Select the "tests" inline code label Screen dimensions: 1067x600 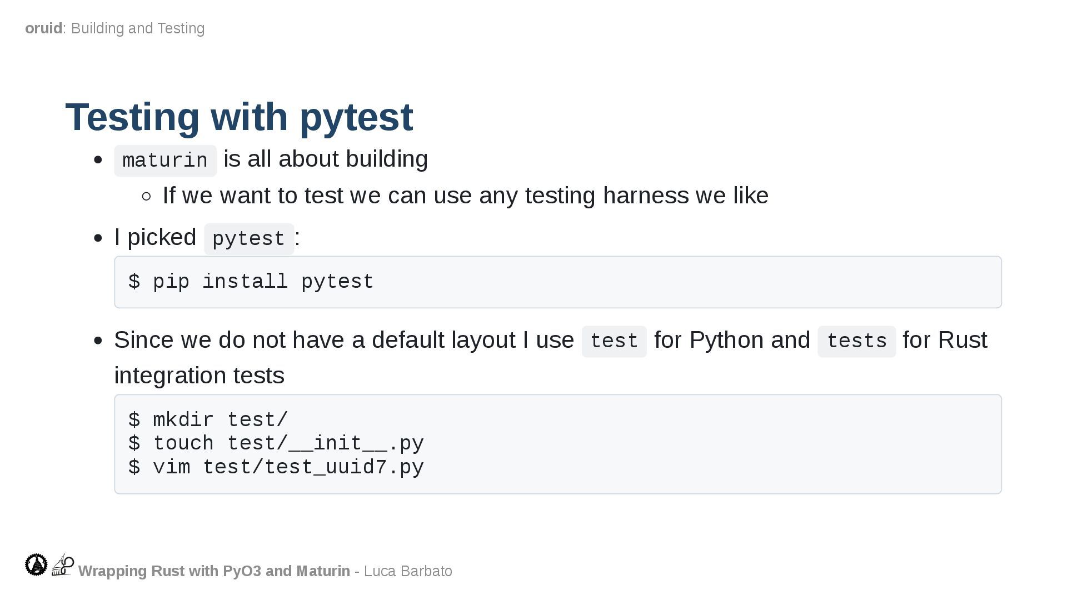click(x=856, y=341)
